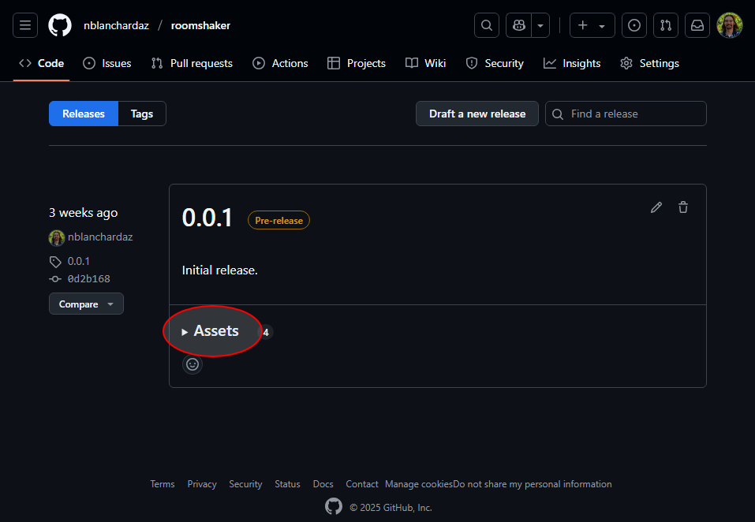Go to the Actions tab
Screen dimensions: 755x522
[281, 63]
